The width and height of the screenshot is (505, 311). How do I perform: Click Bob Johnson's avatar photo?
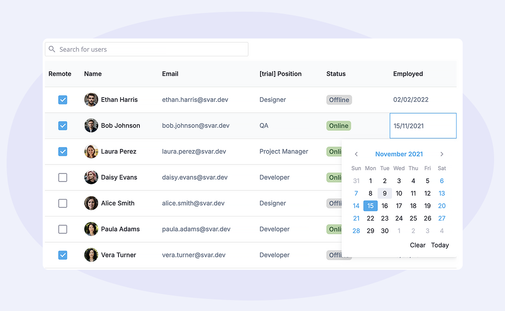(x=91, y=126)
